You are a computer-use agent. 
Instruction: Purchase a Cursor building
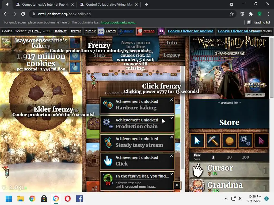click(x=229, y=170)
